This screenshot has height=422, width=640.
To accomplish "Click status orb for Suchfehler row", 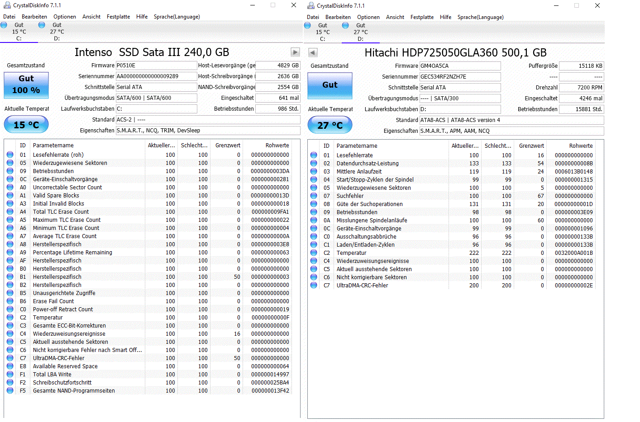I will click(314, 196).
